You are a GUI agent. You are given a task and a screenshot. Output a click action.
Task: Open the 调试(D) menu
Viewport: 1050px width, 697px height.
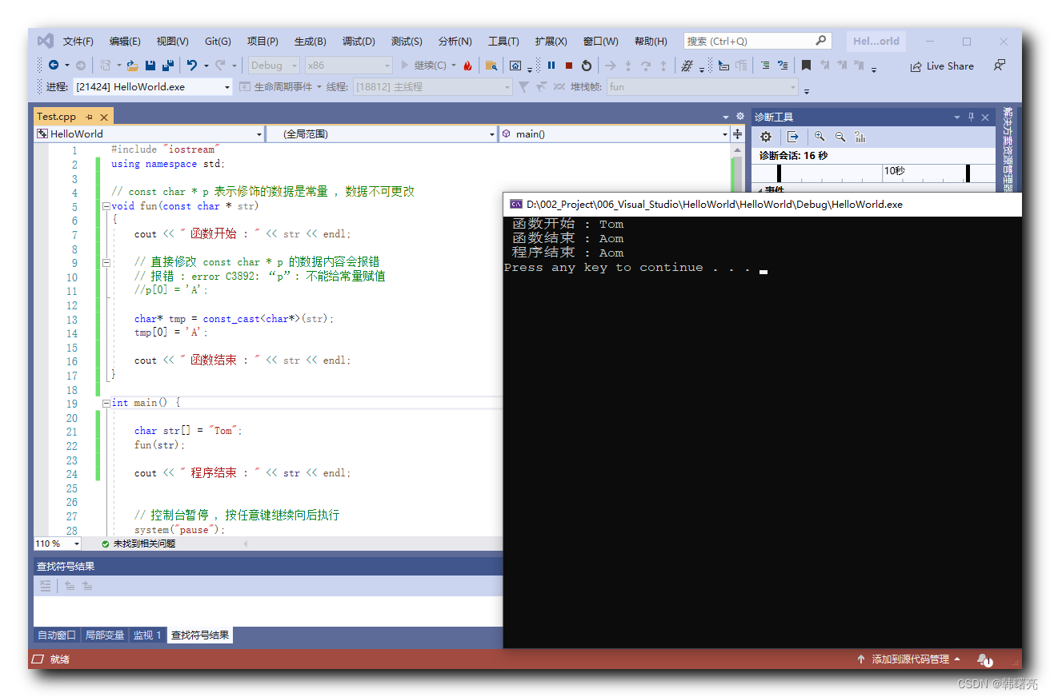(x=359, y=42)
